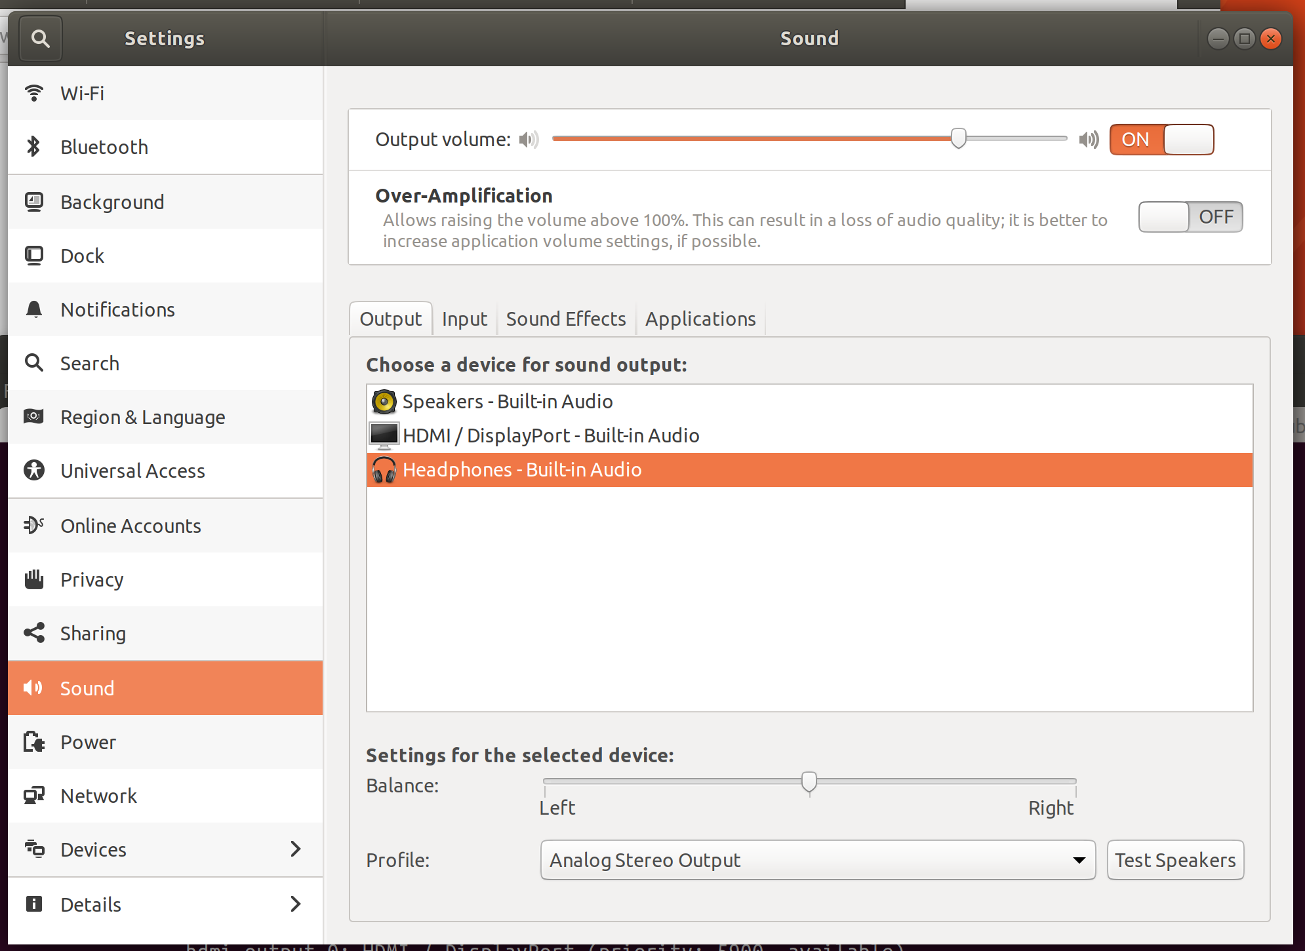Turn off the Output volume switch
This screenshot has width=1305, height=951.
click(x=1161, y=139)
